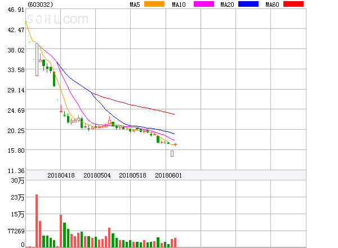Click the 20180504 date label
Screen dimensions: 338x248
point(97,175)
